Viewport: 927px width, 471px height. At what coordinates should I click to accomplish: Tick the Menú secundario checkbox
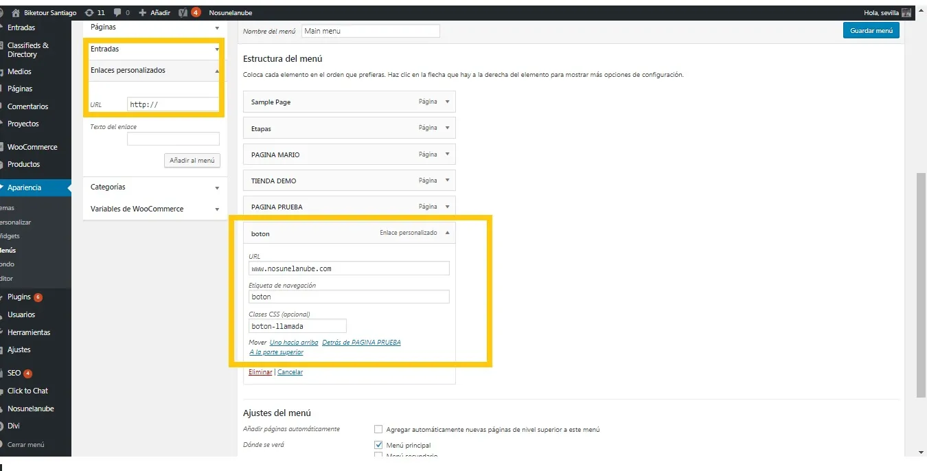pos(378,455)
